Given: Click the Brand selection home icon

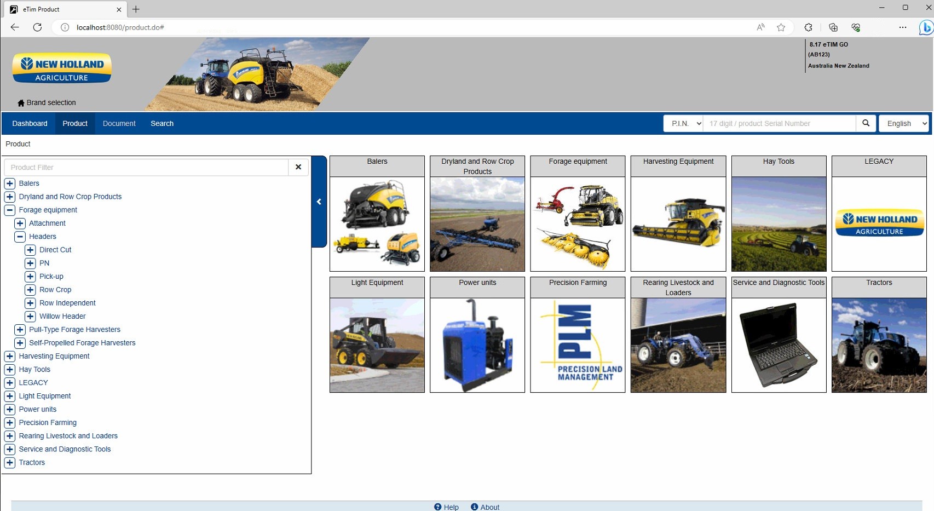Looking at the screenshot, I should tap(21, 103).
